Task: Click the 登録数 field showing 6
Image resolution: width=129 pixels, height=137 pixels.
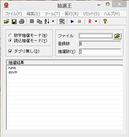Action: click(x=100, y=44)
